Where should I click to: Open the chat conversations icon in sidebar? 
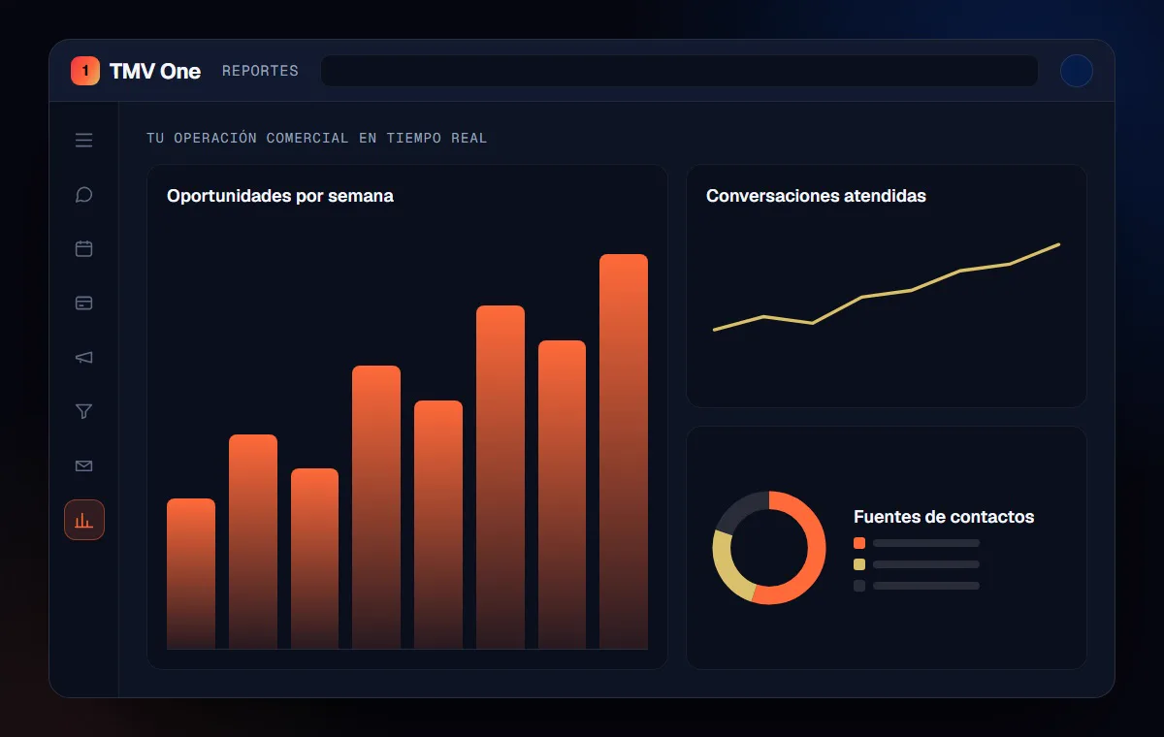tap(84, 195)
